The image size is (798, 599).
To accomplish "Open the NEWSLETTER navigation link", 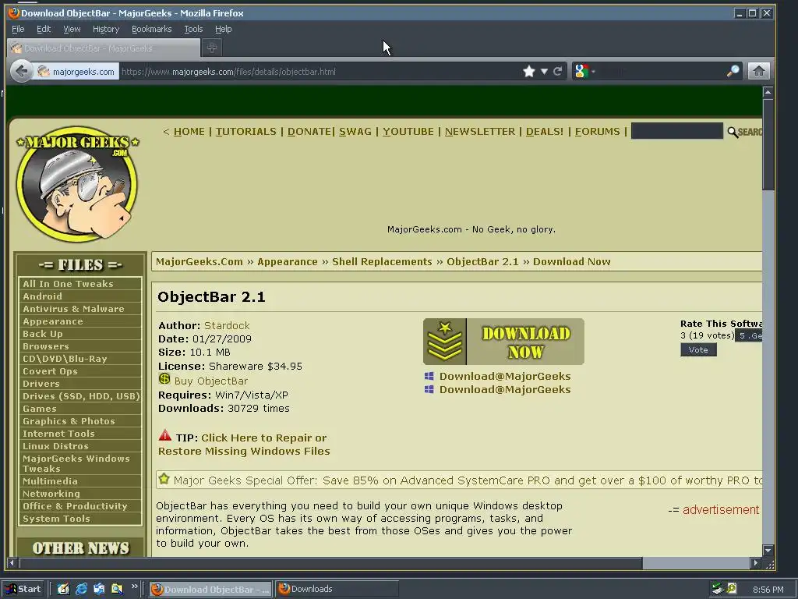I will (x=480, y=131).
